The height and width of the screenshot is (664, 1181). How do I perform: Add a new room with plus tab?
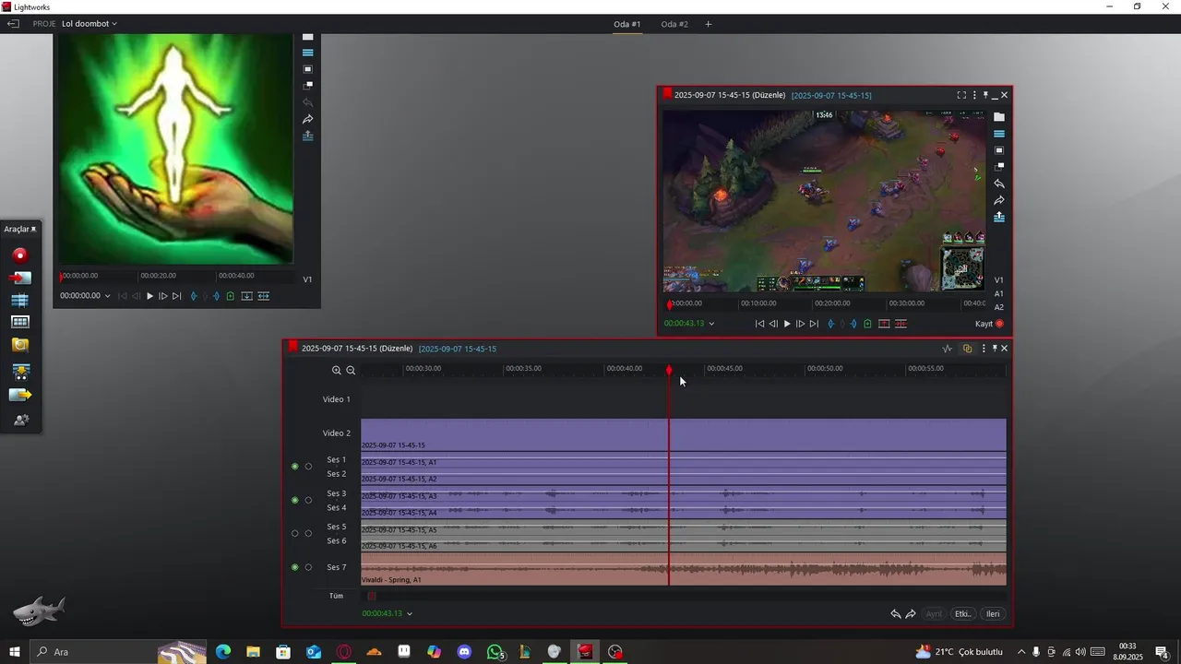point(709,24)
